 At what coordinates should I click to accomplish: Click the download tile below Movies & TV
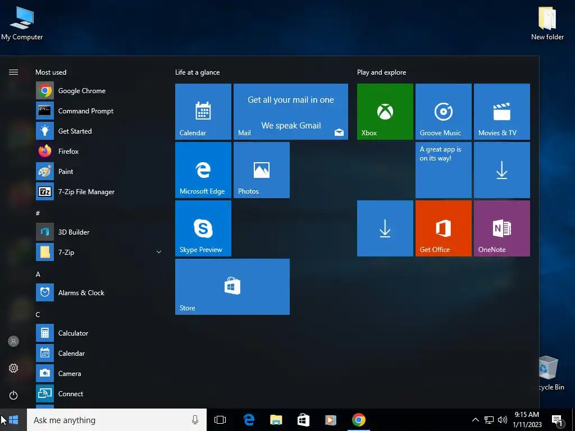(501, 170)
